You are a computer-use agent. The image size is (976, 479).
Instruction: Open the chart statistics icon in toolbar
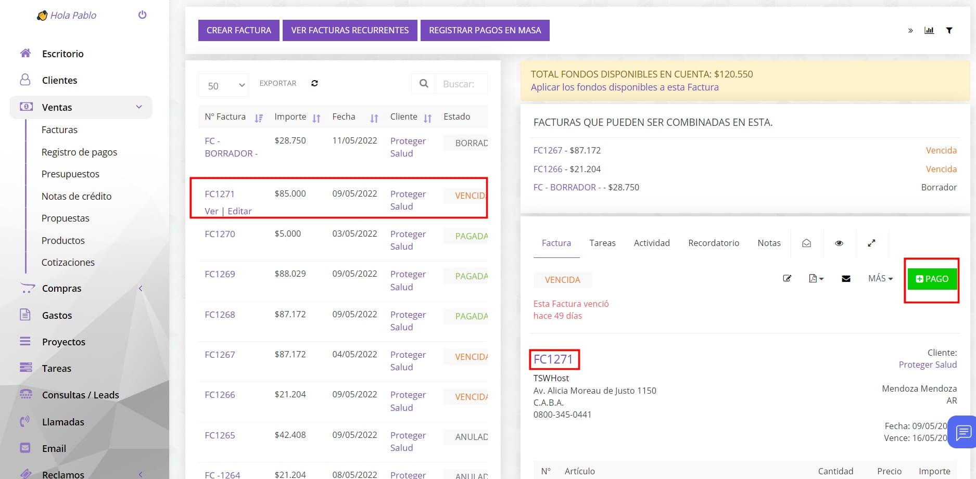[929, 30]
